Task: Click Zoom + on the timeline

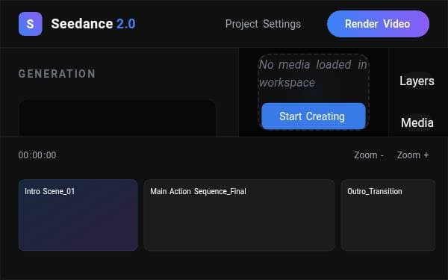Action: point(413,155)
